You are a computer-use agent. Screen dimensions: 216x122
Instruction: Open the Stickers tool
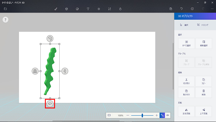coord(77,9)
